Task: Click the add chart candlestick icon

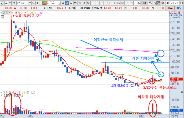Action: pyautogui.click(x=150, y=3)
